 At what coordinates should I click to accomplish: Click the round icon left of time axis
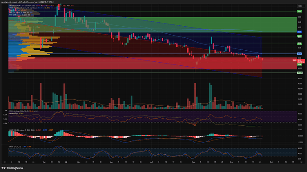[5, 162]
